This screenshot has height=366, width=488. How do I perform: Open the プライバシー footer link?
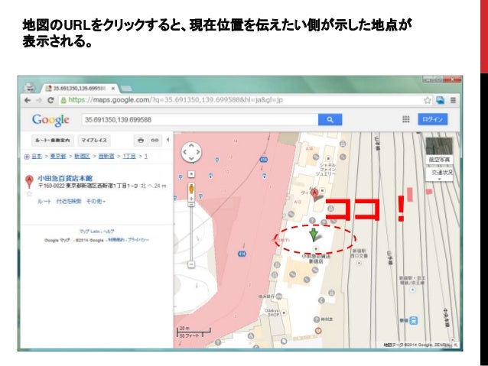[x=138, y=240]
